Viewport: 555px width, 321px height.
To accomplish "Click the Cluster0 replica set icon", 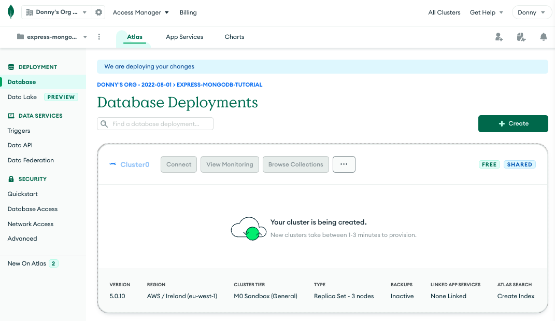I will coord(113,164).
